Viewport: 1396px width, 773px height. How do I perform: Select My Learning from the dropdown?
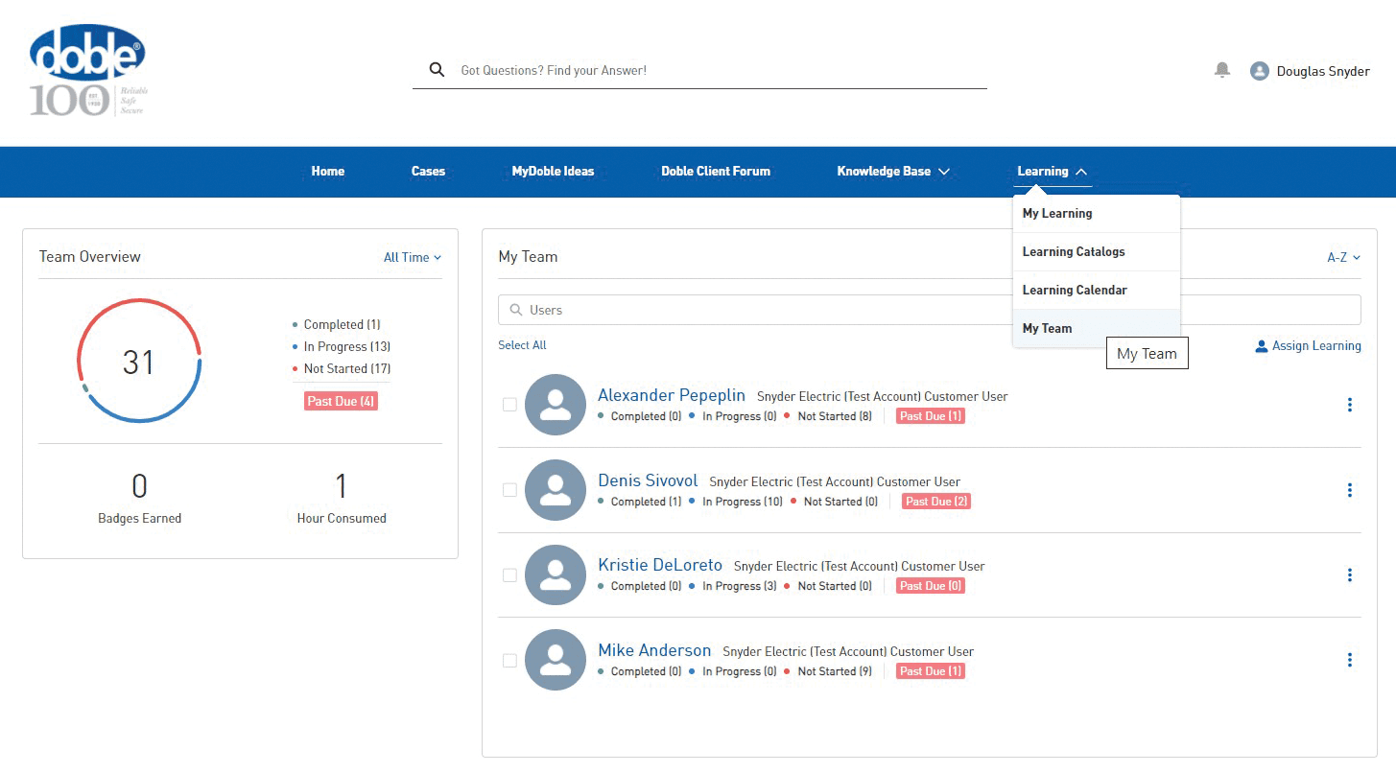1097,213
